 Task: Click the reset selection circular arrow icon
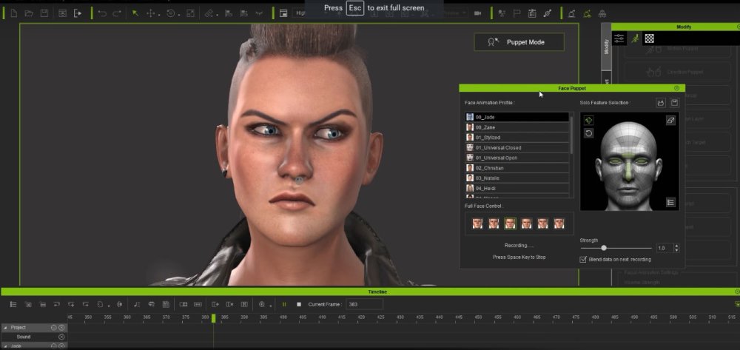tap(588, 133)
